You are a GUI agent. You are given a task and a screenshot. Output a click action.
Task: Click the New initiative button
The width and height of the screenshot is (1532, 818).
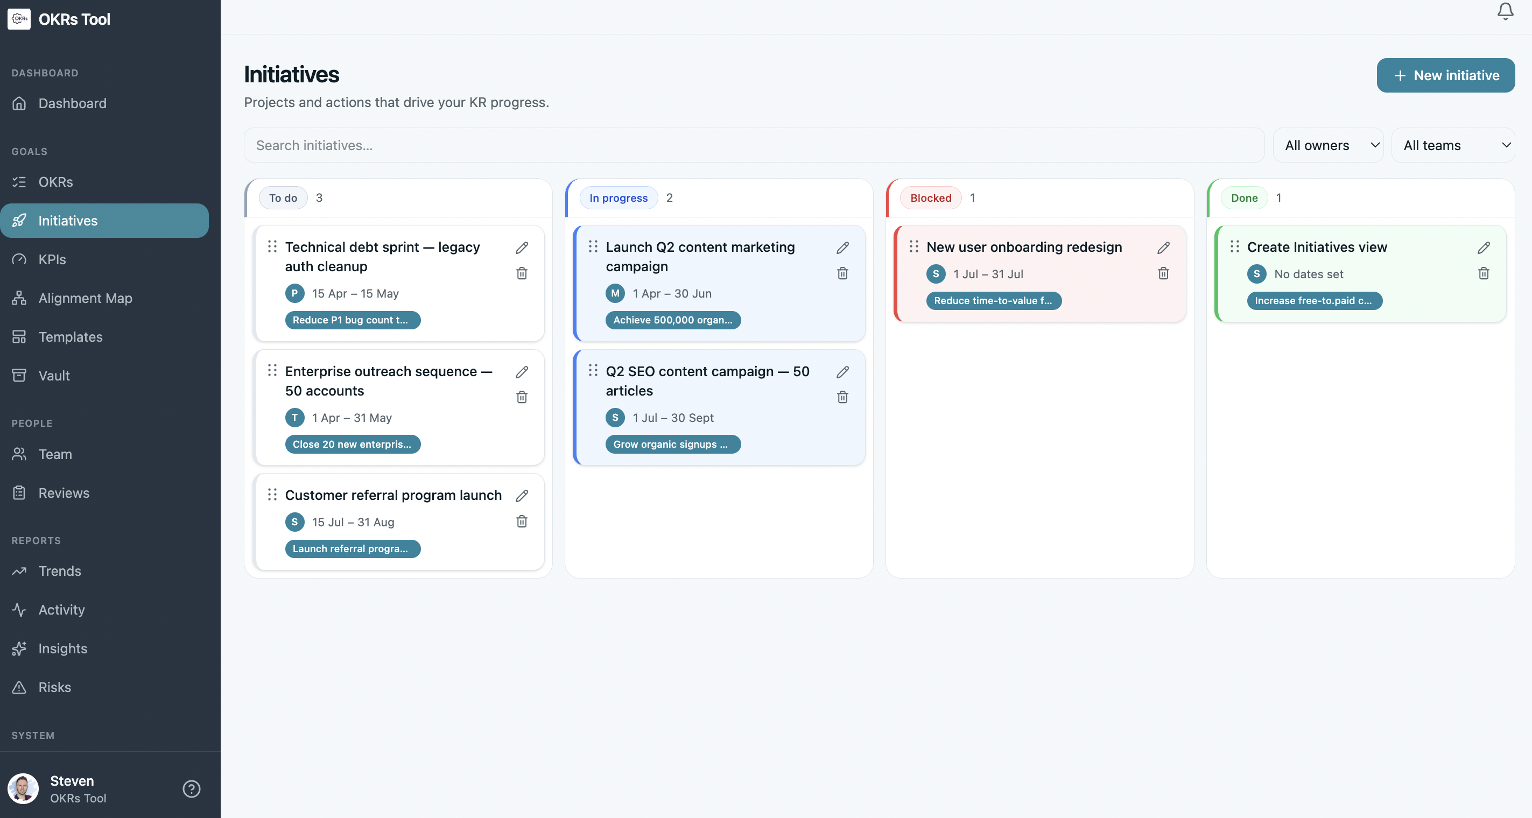[x=1445, y=75]
